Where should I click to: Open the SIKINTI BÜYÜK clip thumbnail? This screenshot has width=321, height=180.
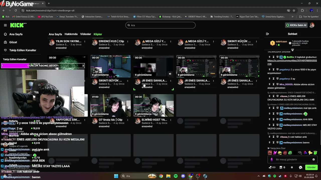tap(111, 66)
